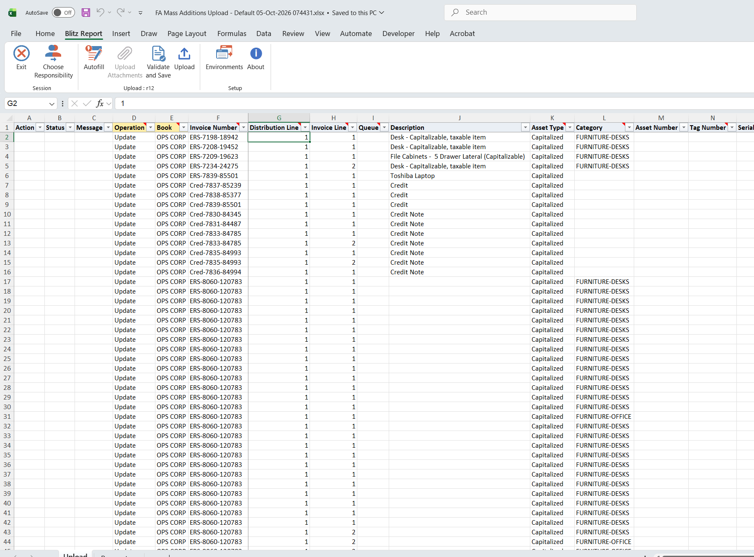Viewport: 754px width, 557px height.
Task: Expand the Name Box dropdown
Action: pyautogui.click(x=52, y=103)
